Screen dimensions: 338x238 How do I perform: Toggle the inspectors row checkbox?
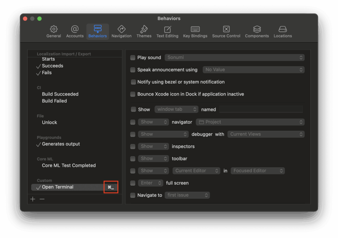click(133, 147)
